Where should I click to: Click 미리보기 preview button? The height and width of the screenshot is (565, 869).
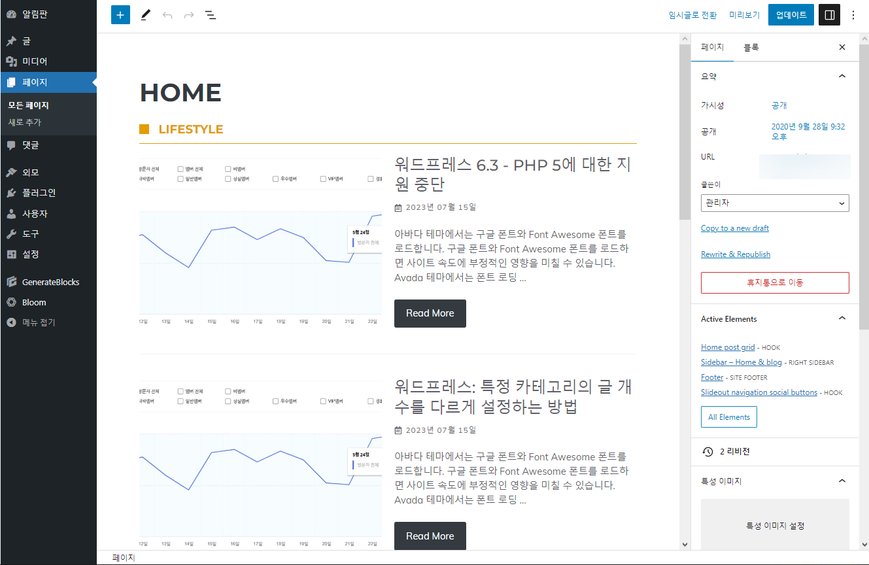click(x=744, y=15)
